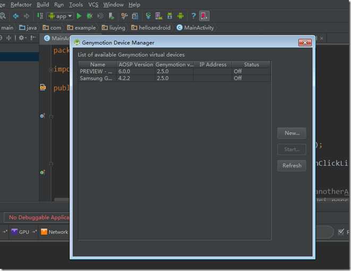Collapse the code fold beside blue marker

(x=51, y=117)
